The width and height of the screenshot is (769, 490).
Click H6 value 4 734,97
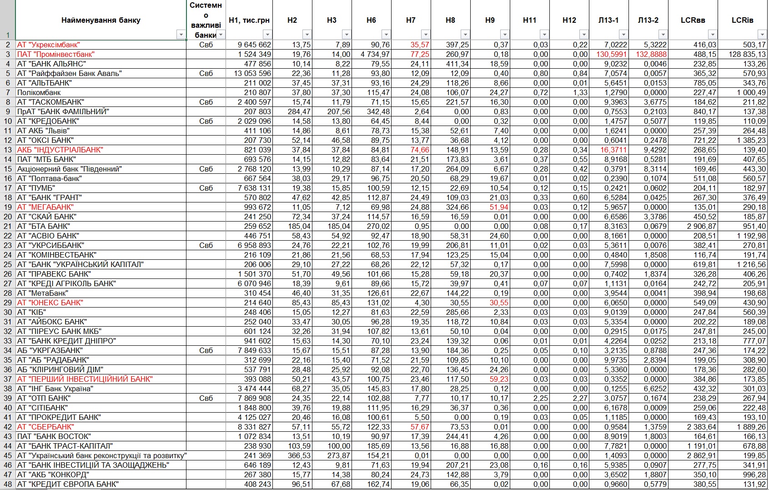click(x=372, y=54)
